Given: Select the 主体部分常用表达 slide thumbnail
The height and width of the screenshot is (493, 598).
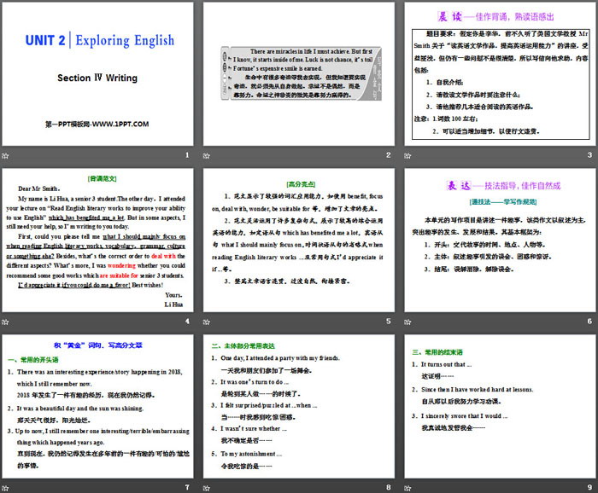Looking at the screenshot, I should (299, 407).
